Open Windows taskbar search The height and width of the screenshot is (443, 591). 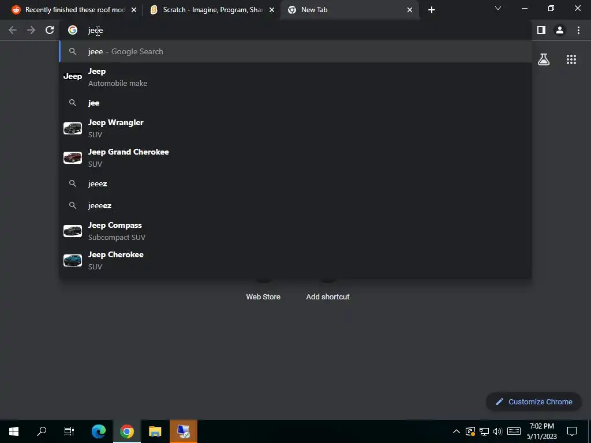[x=42, y=431]
